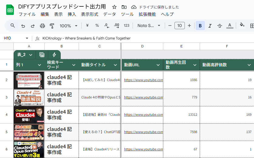Star this spreadsheet document

click(x=114, y=7)
